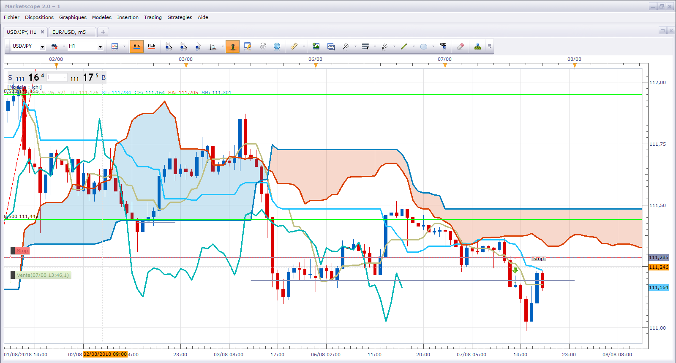
Task: Toggle the highlighted orange vertical autoscale button
Action: click(x=233, y=46)
